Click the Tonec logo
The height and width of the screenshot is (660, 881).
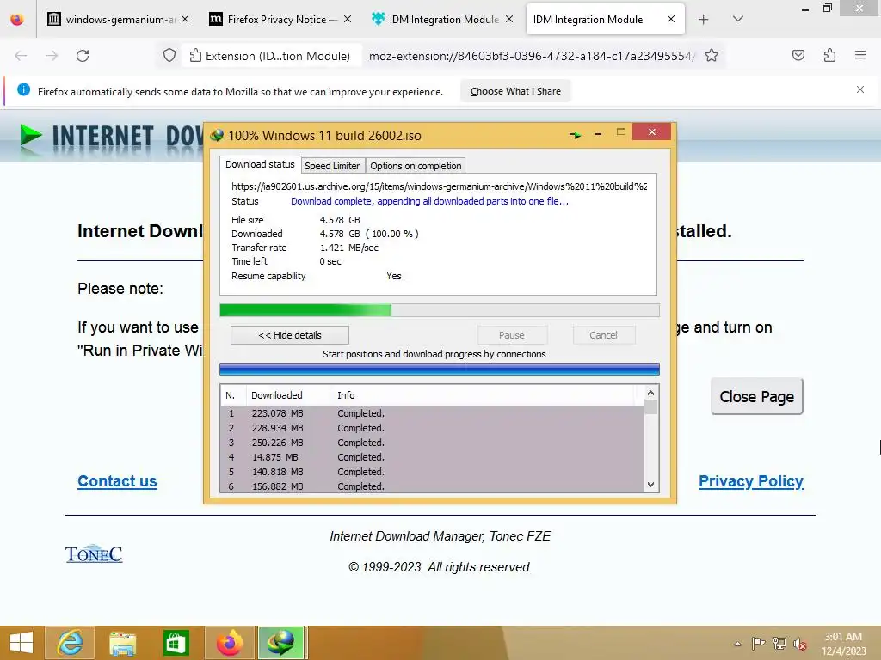[94, 553]
